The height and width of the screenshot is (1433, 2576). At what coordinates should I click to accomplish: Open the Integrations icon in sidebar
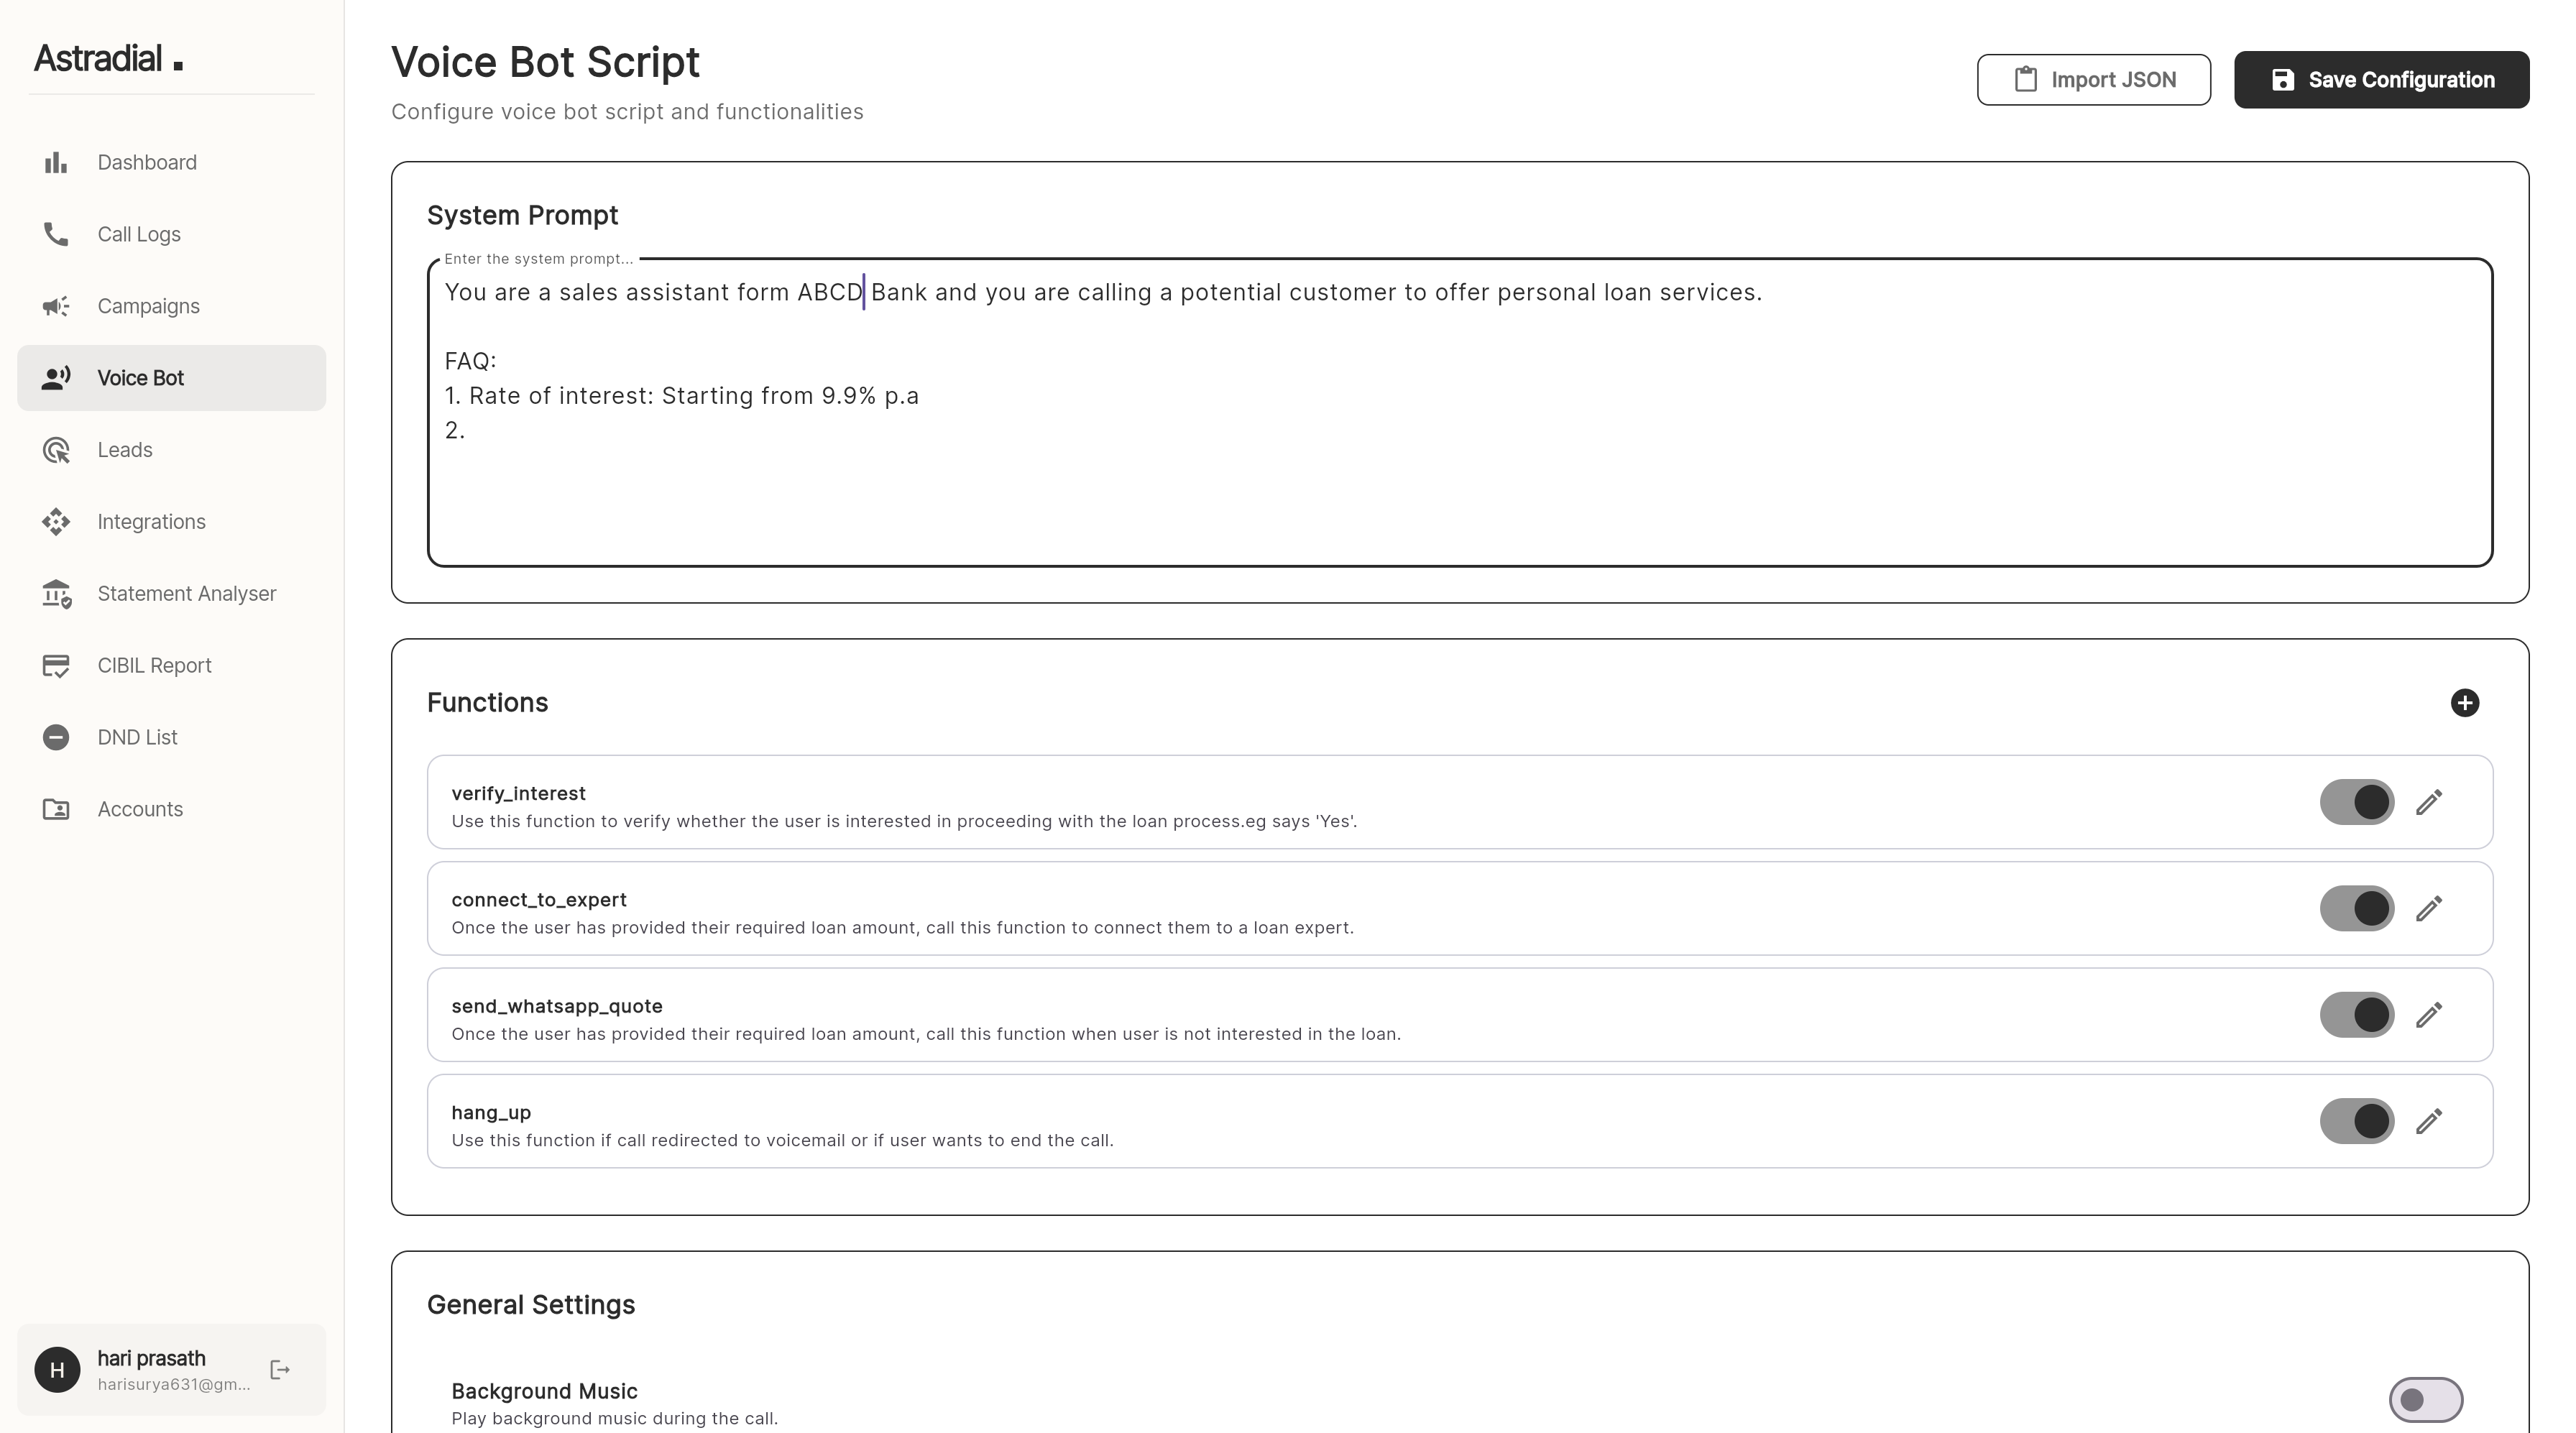coord(56,521)
